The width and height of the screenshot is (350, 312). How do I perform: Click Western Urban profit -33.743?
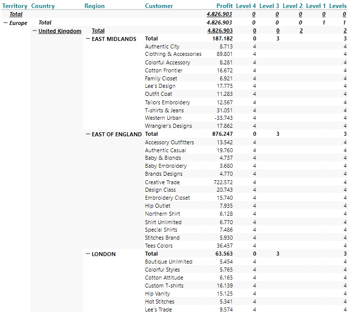224,118
